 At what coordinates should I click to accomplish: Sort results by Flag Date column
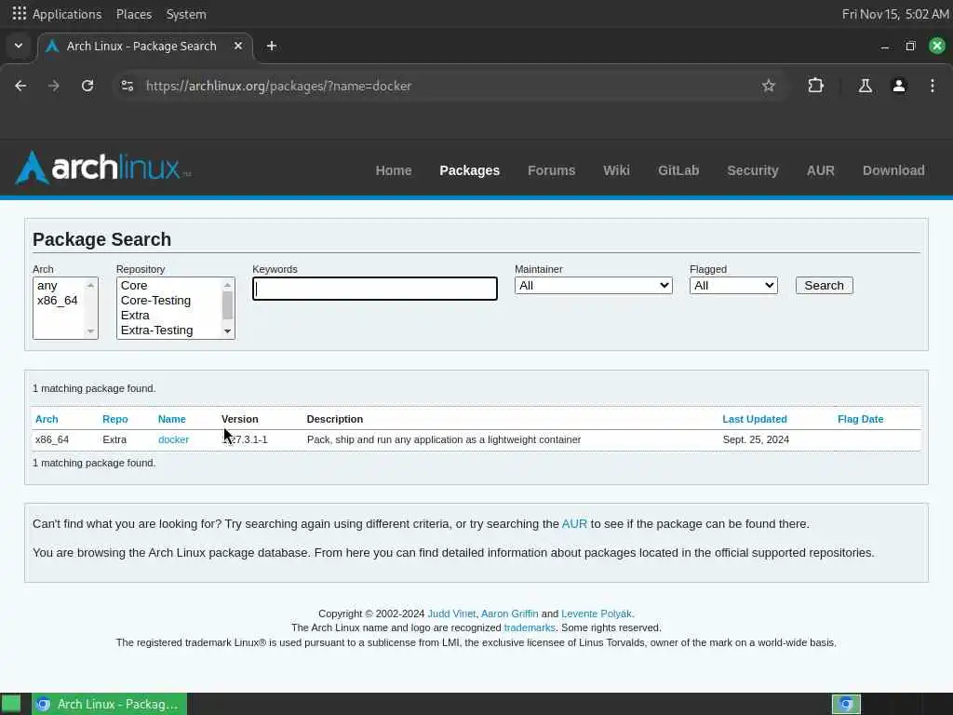[x=860, y=419]
